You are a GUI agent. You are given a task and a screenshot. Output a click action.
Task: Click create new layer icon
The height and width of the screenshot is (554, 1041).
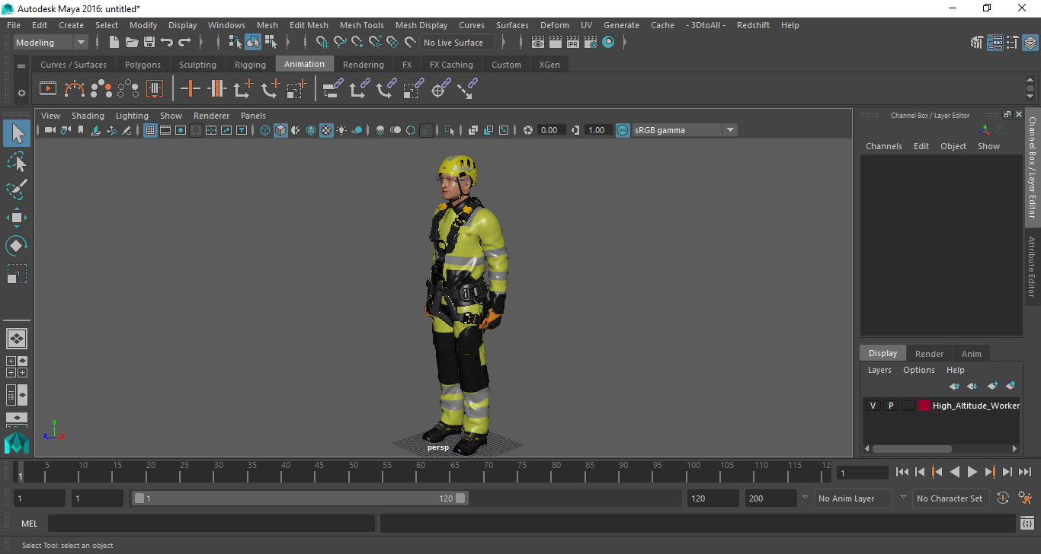point(992,386)
